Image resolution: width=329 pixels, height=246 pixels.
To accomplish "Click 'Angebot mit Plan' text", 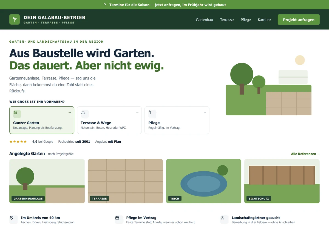I will coord(108,142).
